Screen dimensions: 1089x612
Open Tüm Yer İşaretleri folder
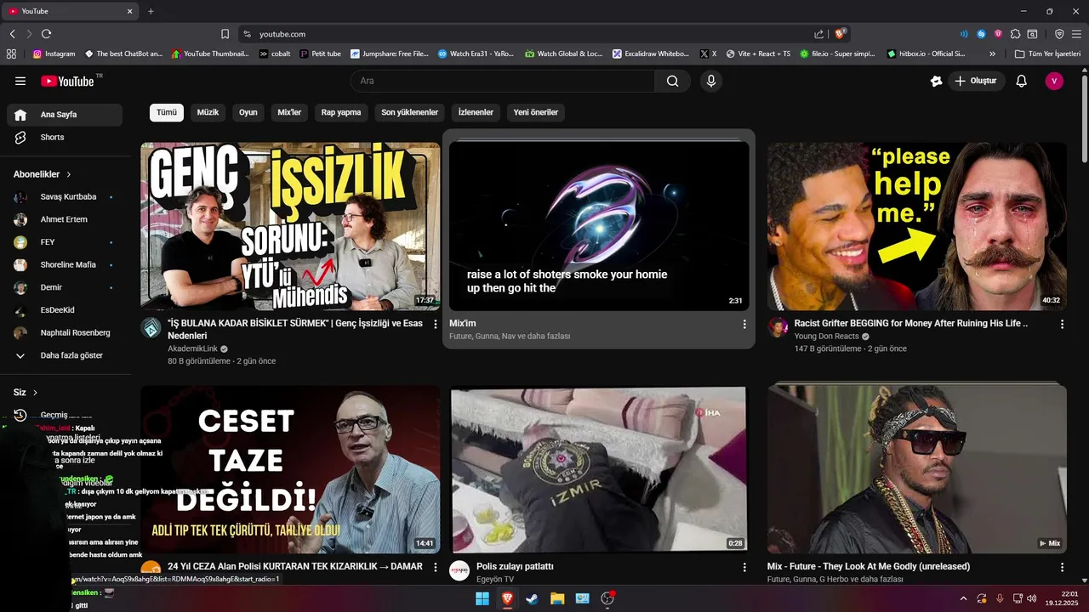pyautogui.click(x=1048, y=54)
